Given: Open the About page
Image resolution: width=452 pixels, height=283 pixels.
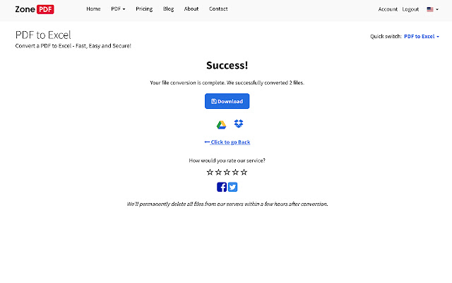Looking at the screenshot, I should coord(191,9).
